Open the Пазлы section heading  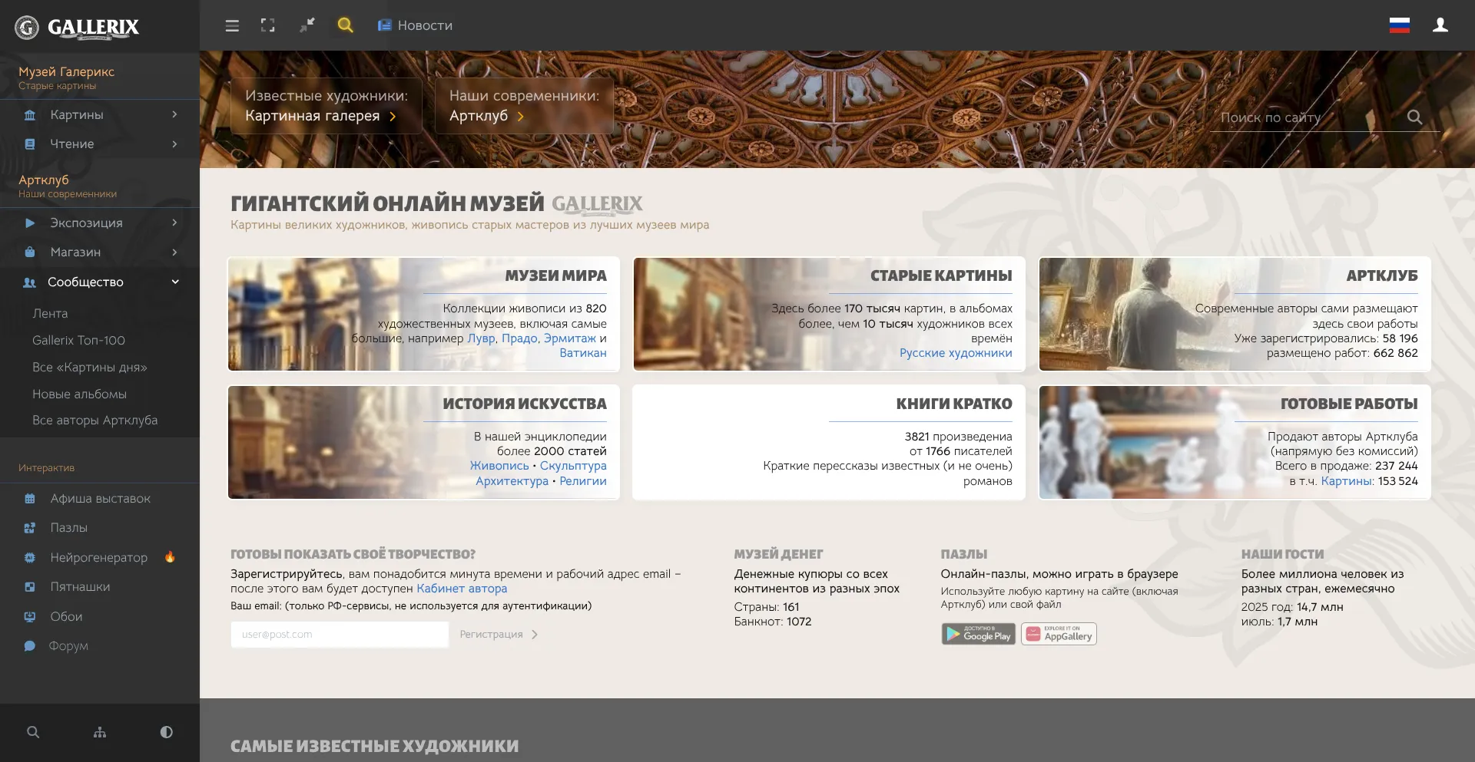[x=964, y=554]
